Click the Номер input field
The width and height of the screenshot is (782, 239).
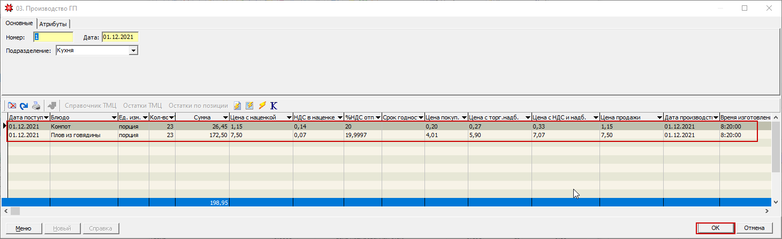[x=53, y=37]
